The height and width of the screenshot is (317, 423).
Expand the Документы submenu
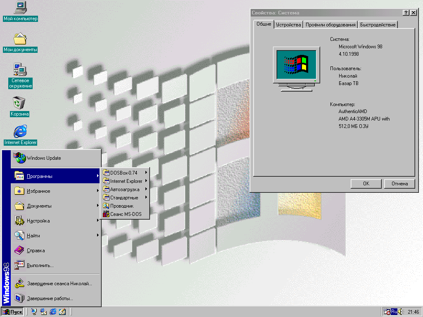point(56,206)
